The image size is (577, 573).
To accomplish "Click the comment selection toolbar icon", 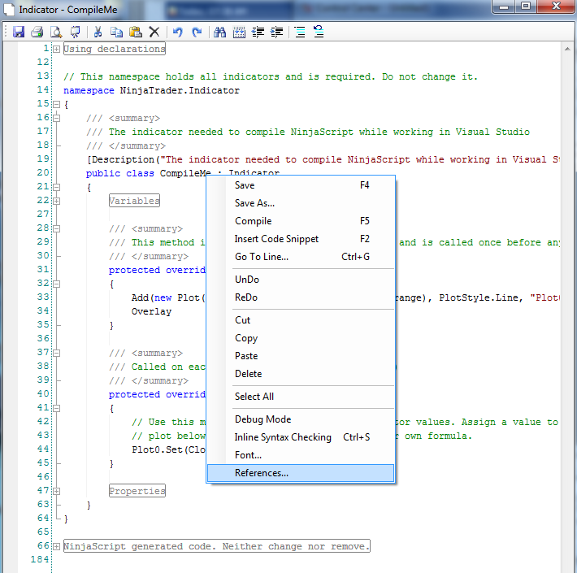I will pyautogui.click(x=300, y=32).
